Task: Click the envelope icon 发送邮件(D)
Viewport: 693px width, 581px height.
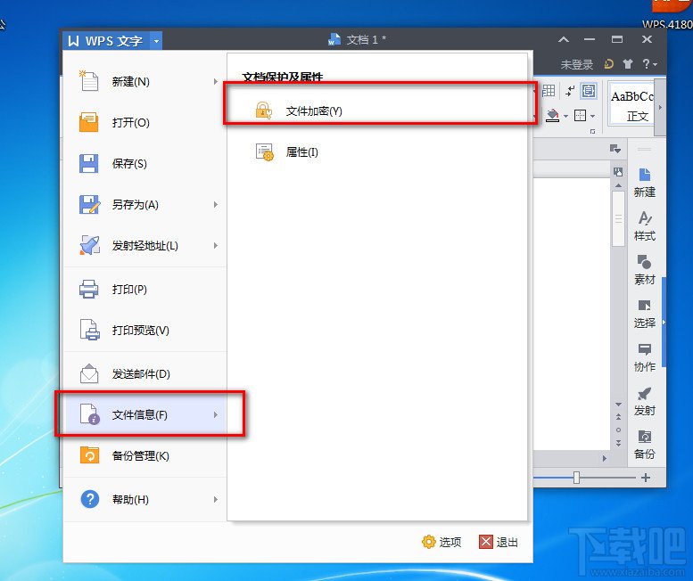Action: point(89,373)
